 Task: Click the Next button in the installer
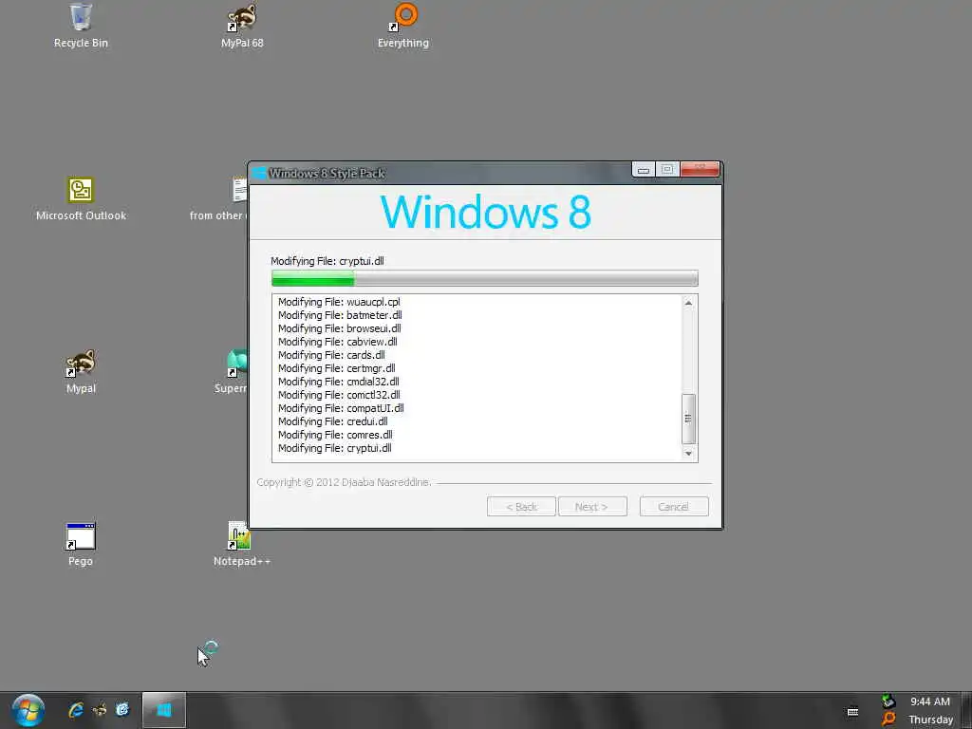click(x=592, y=507)
